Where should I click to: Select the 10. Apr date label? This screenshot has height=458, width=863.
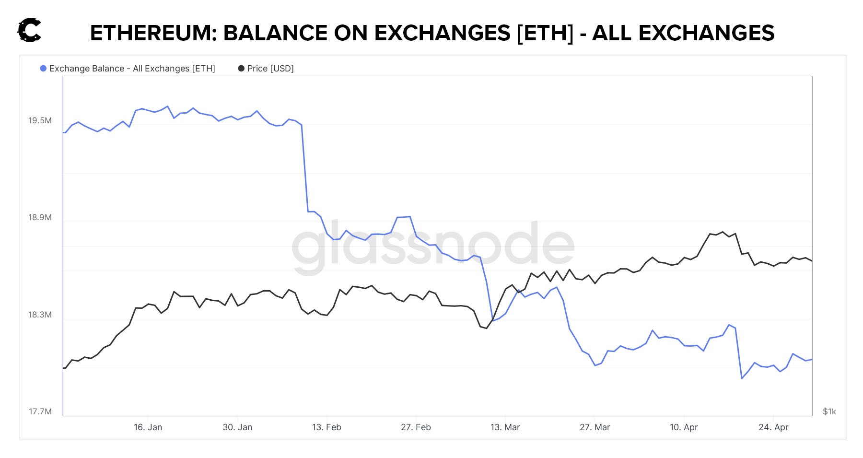pyautogui.click(x=684, y=427)
